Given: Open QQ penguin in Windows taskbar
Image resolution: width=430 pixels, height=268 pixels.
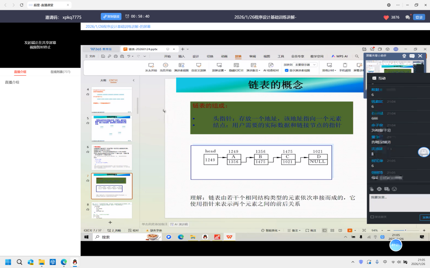Looking at the screenshot, I should [75, 262].
